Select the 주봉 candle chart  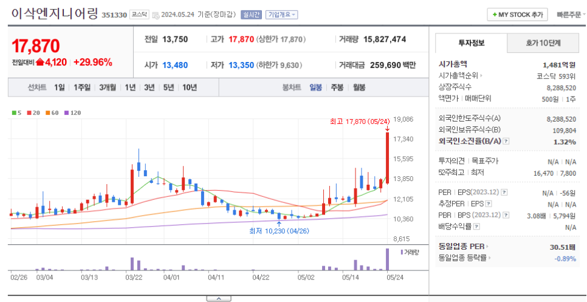coord(337,88)
